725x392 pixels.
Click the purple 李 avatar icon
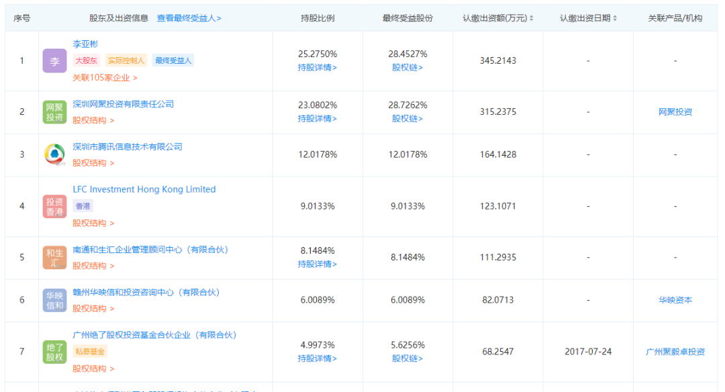click(x=54, y=61)
